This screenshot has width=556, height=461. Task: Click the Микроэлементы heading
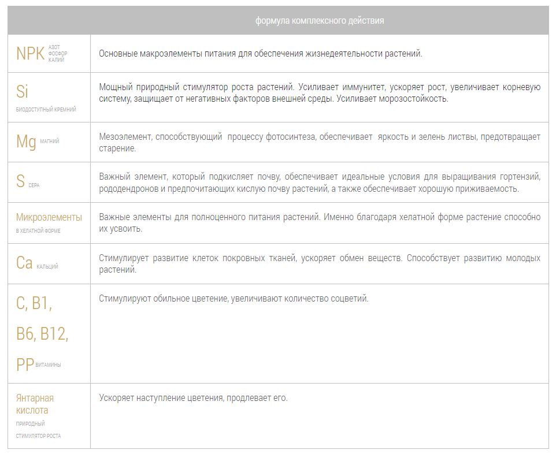49,217
